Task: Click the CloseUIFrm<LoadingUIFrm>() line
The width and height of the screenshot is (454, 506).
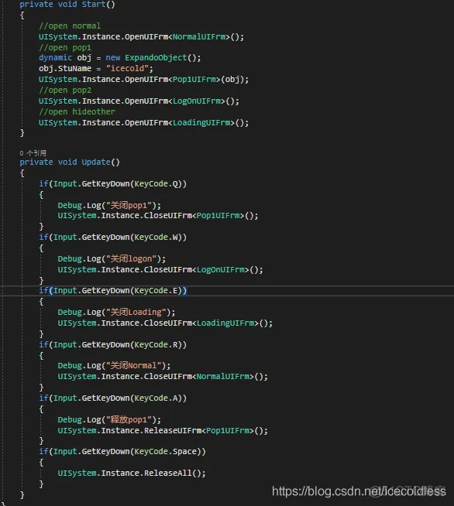Action: [165, 323]
